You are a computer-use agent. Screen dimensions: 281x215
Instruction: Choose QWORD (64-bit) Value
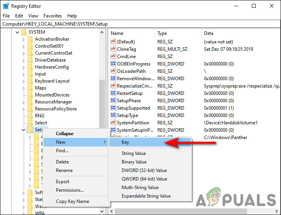pos(150,179)
